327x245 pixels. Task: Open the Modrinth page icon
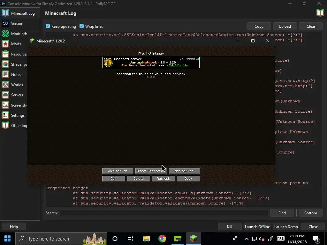[5, 33]
